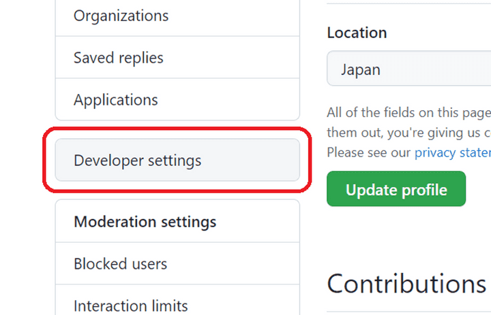The width and height of the screenshot is (491, 315).
Task: Open the Organizations settings page
Action: (x=121, y=16)
